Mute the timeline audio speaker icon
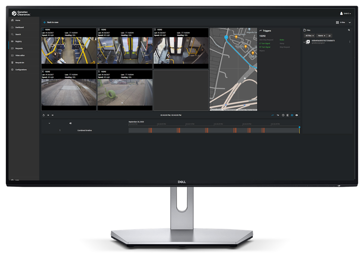364x259 pixels. click(x=70, y=123)
